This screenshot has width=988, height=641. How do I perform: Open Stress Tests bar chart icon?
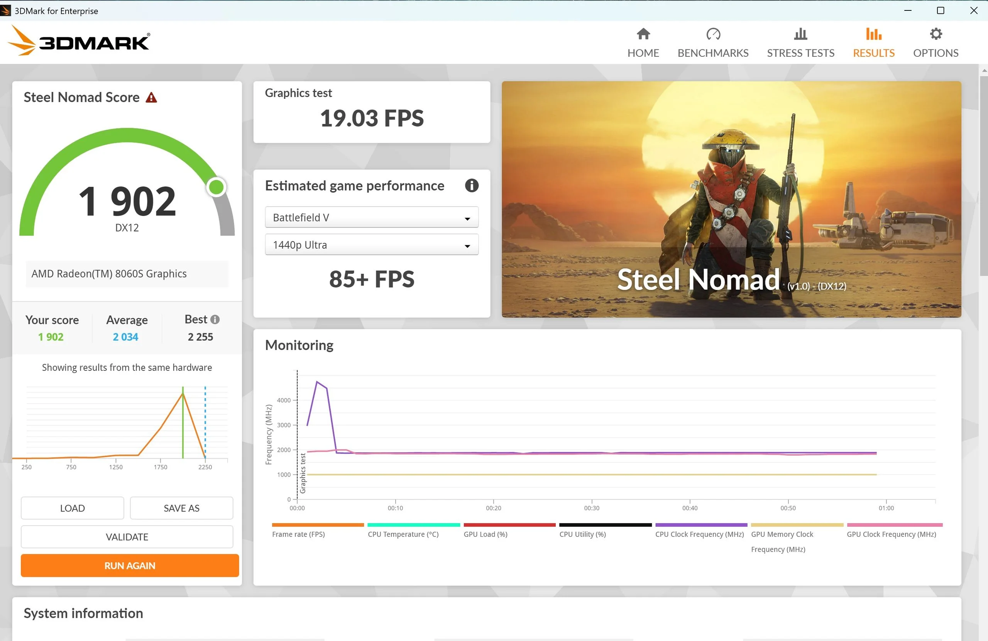[800, 34]
